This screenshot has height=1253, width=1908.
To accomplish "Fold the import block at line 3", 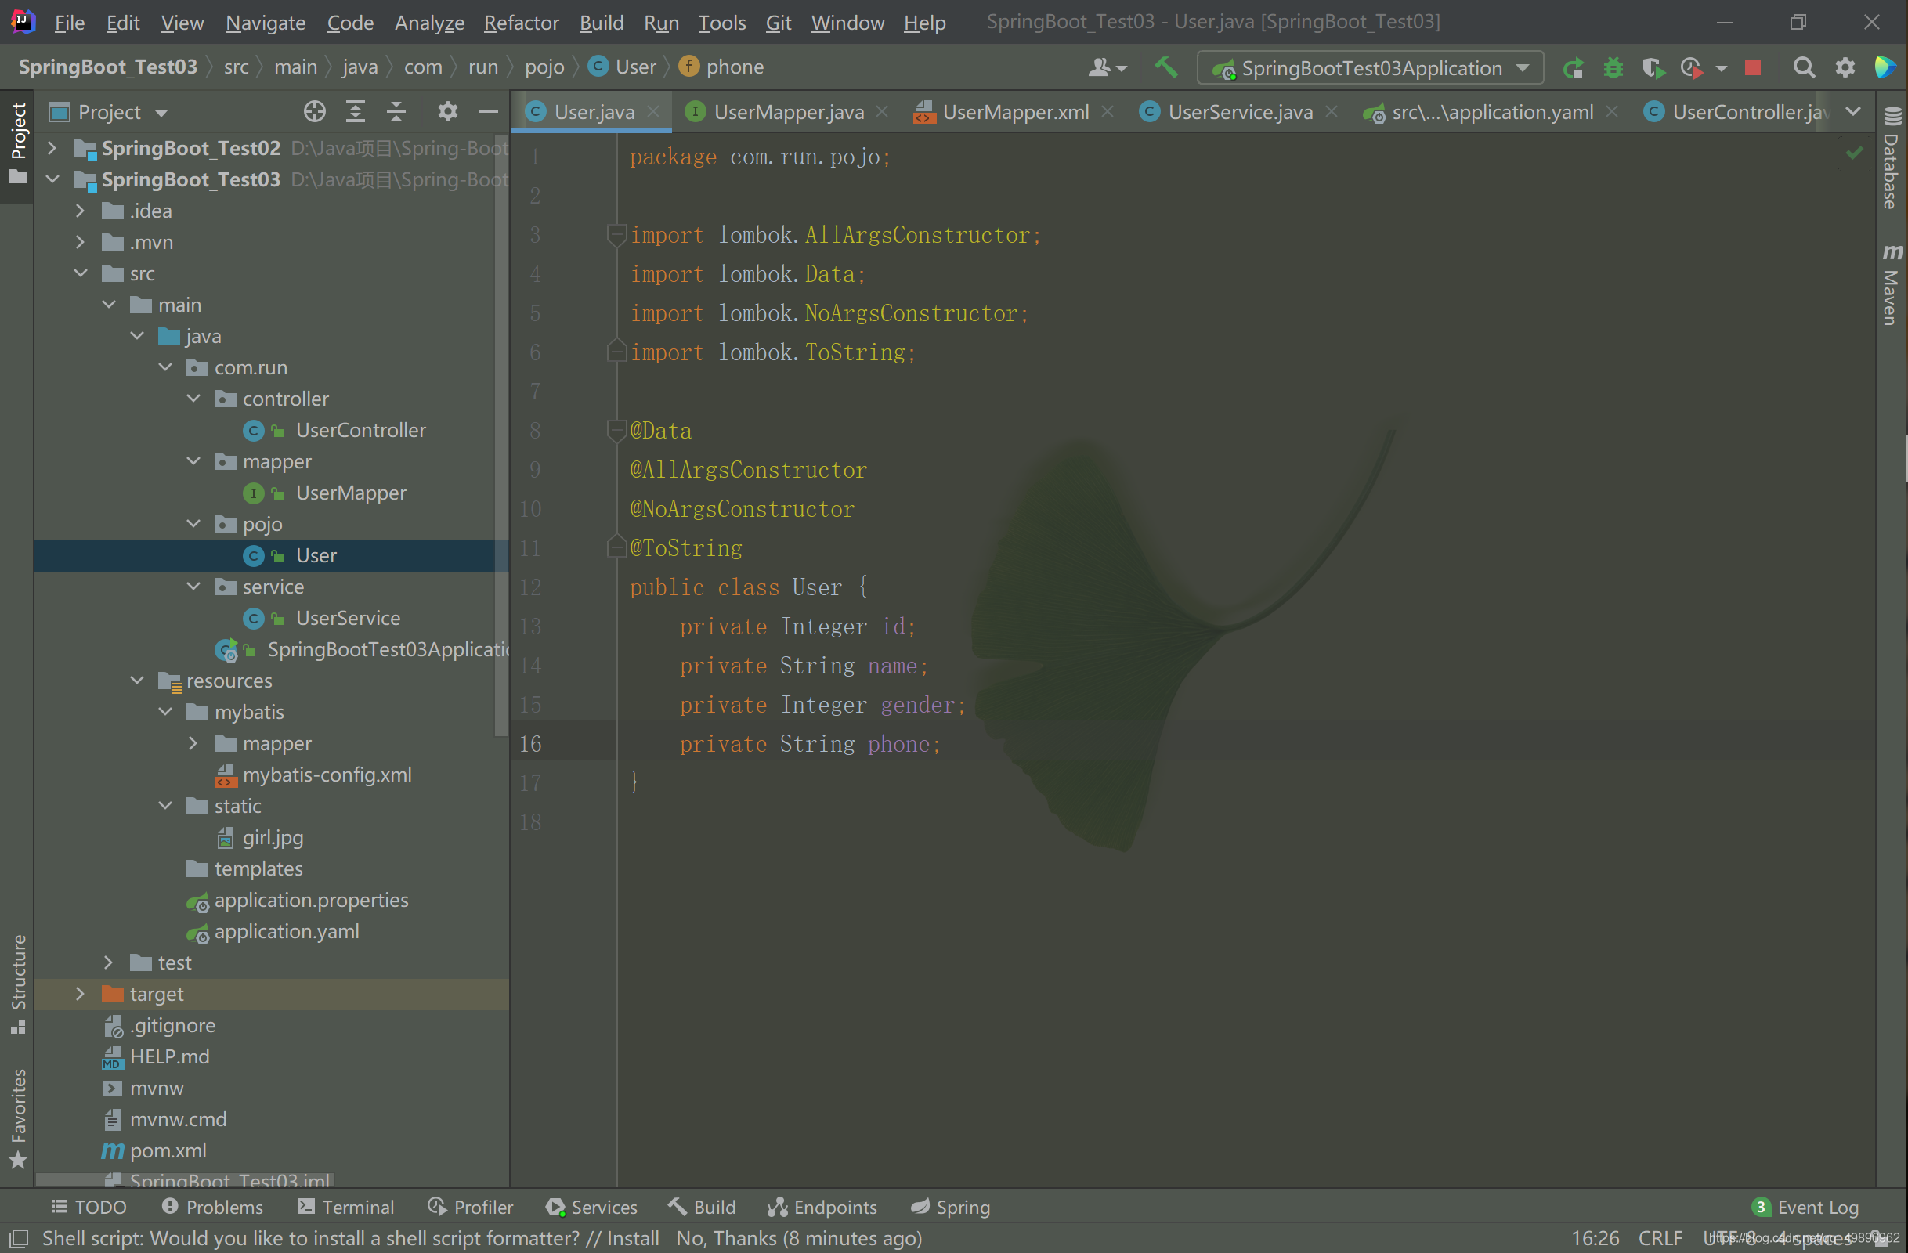I will pos(616,235).
